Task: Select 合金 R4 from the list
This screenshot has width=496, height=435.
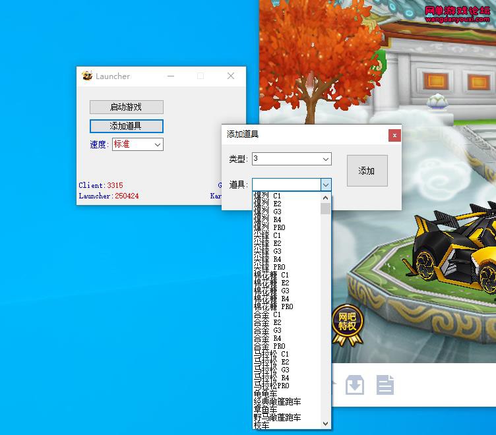Action: pyautogui.click(x=287, y=338)
